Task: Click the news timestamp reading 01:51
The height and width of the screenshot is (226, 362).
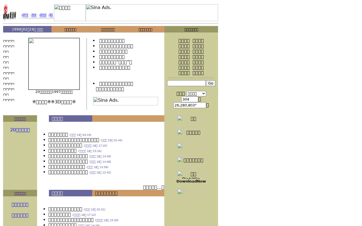Action: [x=95, y=210]
